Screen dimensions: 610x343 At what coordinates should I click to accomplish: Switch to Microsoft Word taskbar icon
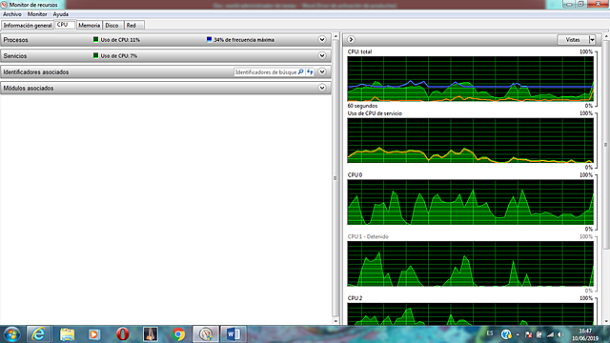click(x=234, y=334)
